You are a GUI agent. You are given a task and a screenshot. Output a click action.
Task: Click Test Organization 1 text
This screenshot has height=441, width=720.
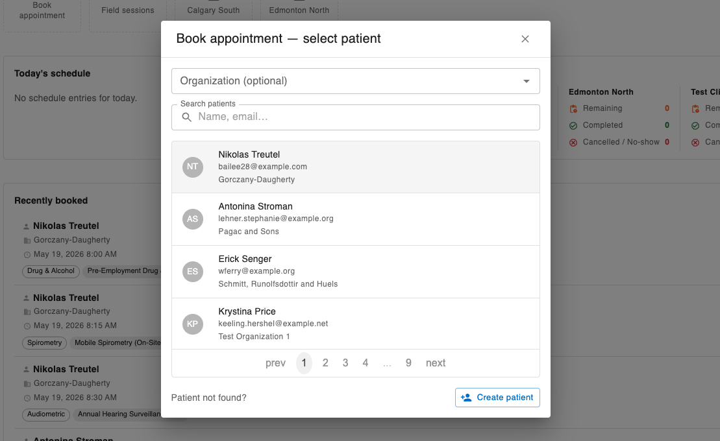pos(254,337)
